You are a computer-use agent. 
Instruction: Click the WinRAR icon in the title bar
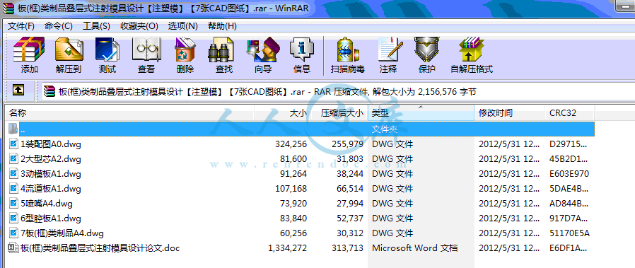[x=8, y=8]
